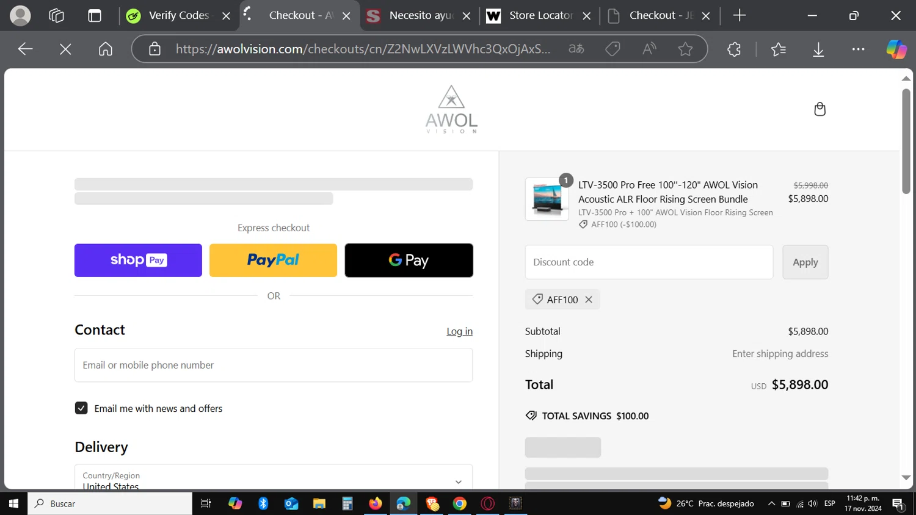916x515 pixels.
Task: Expand the Country/Region dropdown
Action: pos(274,477)
